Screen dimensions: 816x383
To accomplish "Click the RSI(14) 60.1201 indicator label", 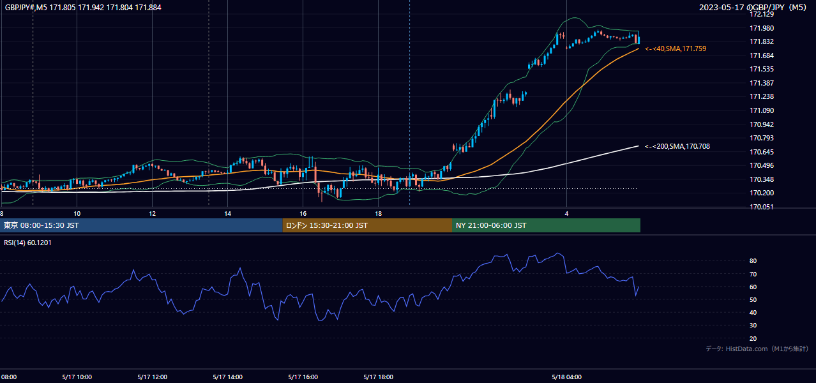I will click(x=29, y=243).
